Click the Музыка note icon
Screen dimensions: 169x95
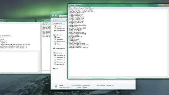[x=55, y=44]
